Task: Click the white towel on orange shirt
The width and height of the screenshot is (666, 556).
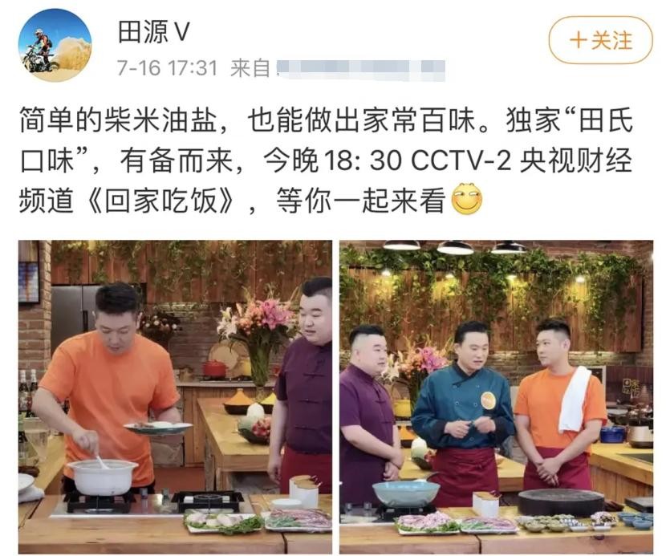Action: pyautogui.click(x=574, y=400)
